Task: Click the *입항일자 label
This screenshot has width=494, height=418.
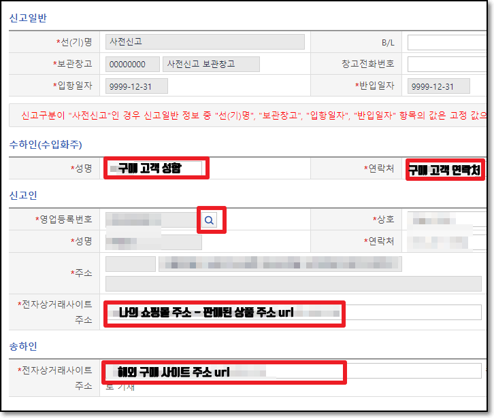Action: coord(72,86)
